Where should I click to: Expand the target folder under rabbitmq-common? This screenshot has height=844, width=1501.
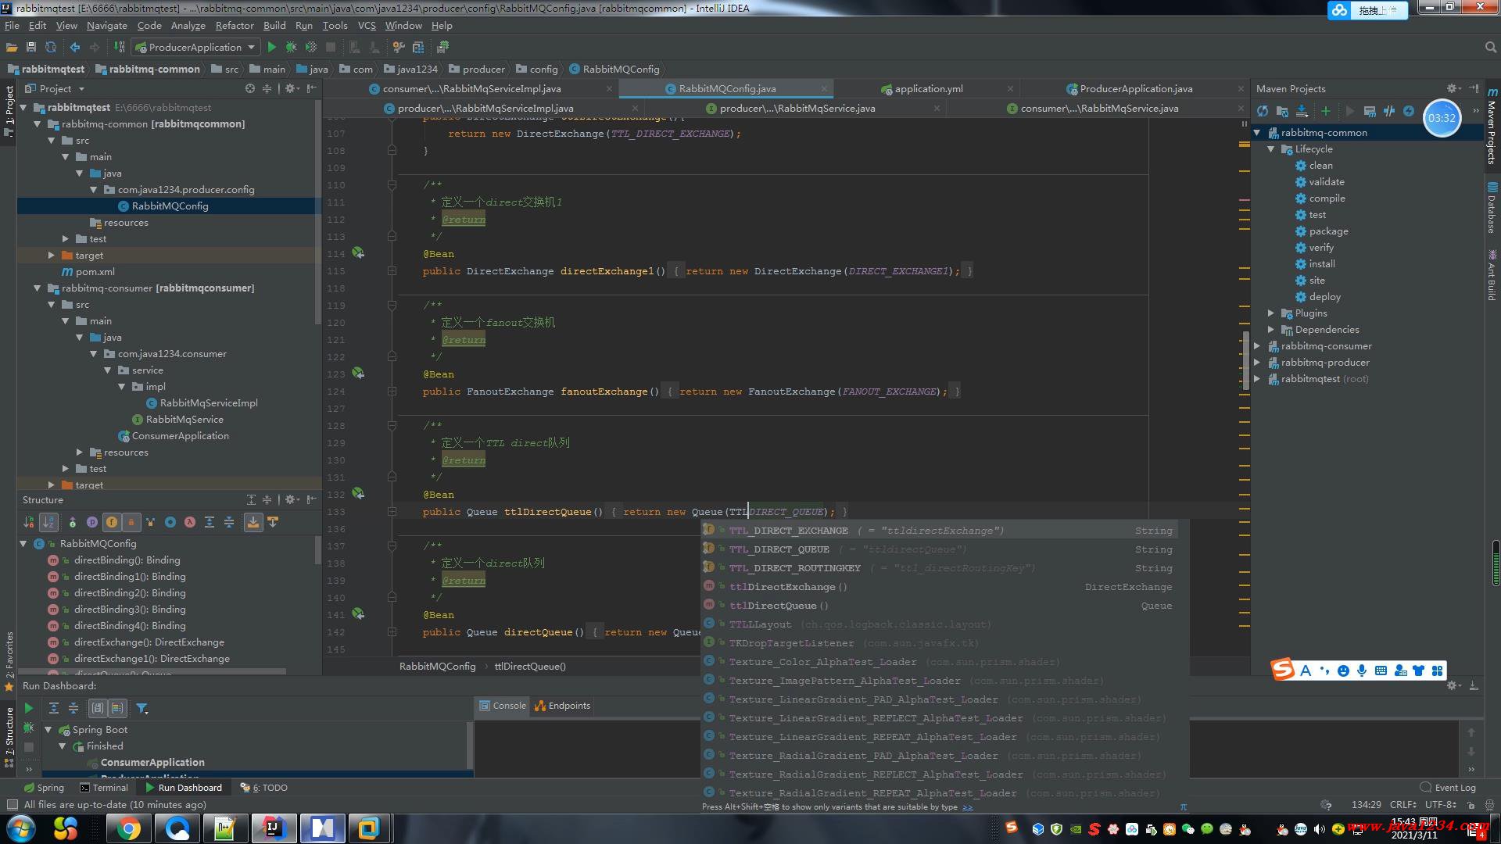point(52,255)
